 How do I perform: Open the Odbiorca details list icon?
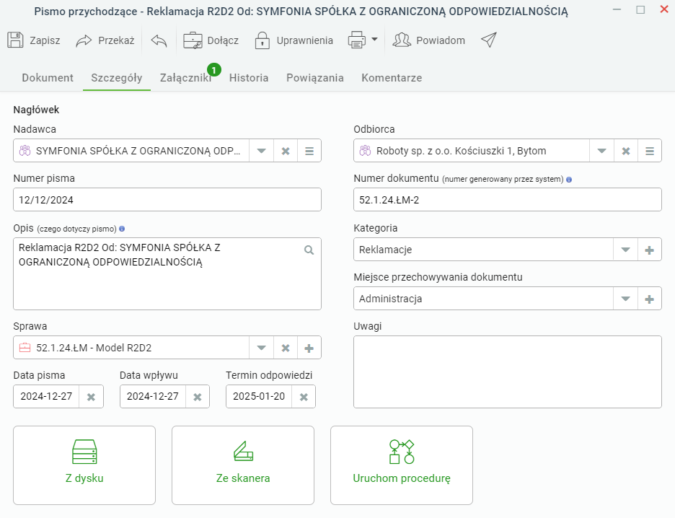(650, 151)
